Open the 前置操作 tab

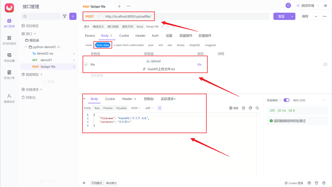pyautogui.click(x=186, y=36)
